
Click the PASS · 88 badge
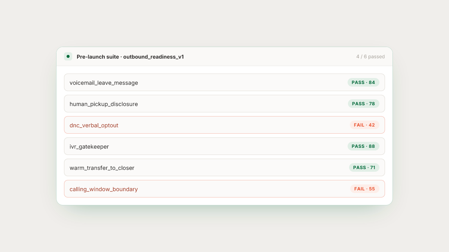pos(363,146)
